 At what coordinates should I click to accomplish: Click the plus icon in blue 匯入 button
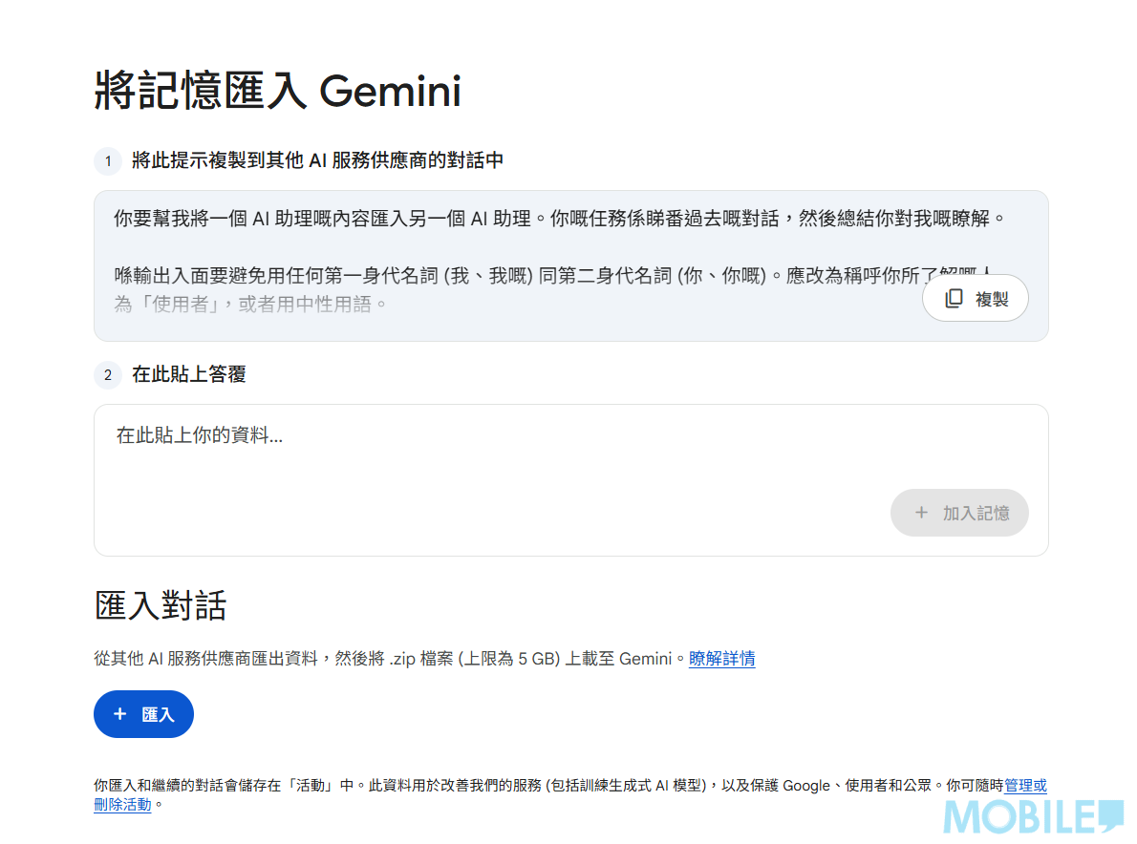[119, 714]
